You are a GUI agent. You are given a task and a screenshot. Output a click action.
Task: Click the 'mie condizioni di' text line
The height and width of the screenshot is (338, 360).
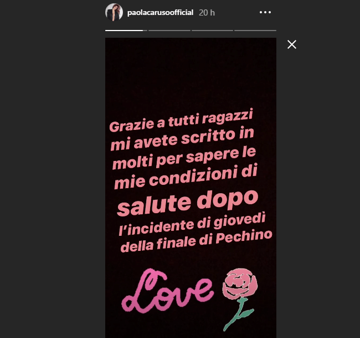(x=186, y=176)
